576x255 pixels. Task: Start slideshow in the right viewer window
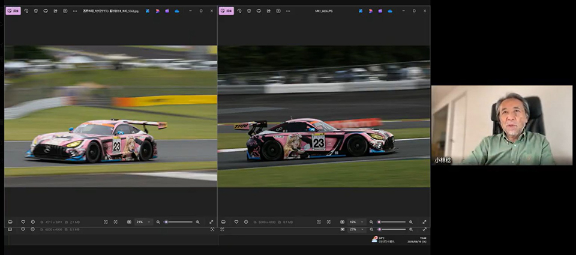278,11
